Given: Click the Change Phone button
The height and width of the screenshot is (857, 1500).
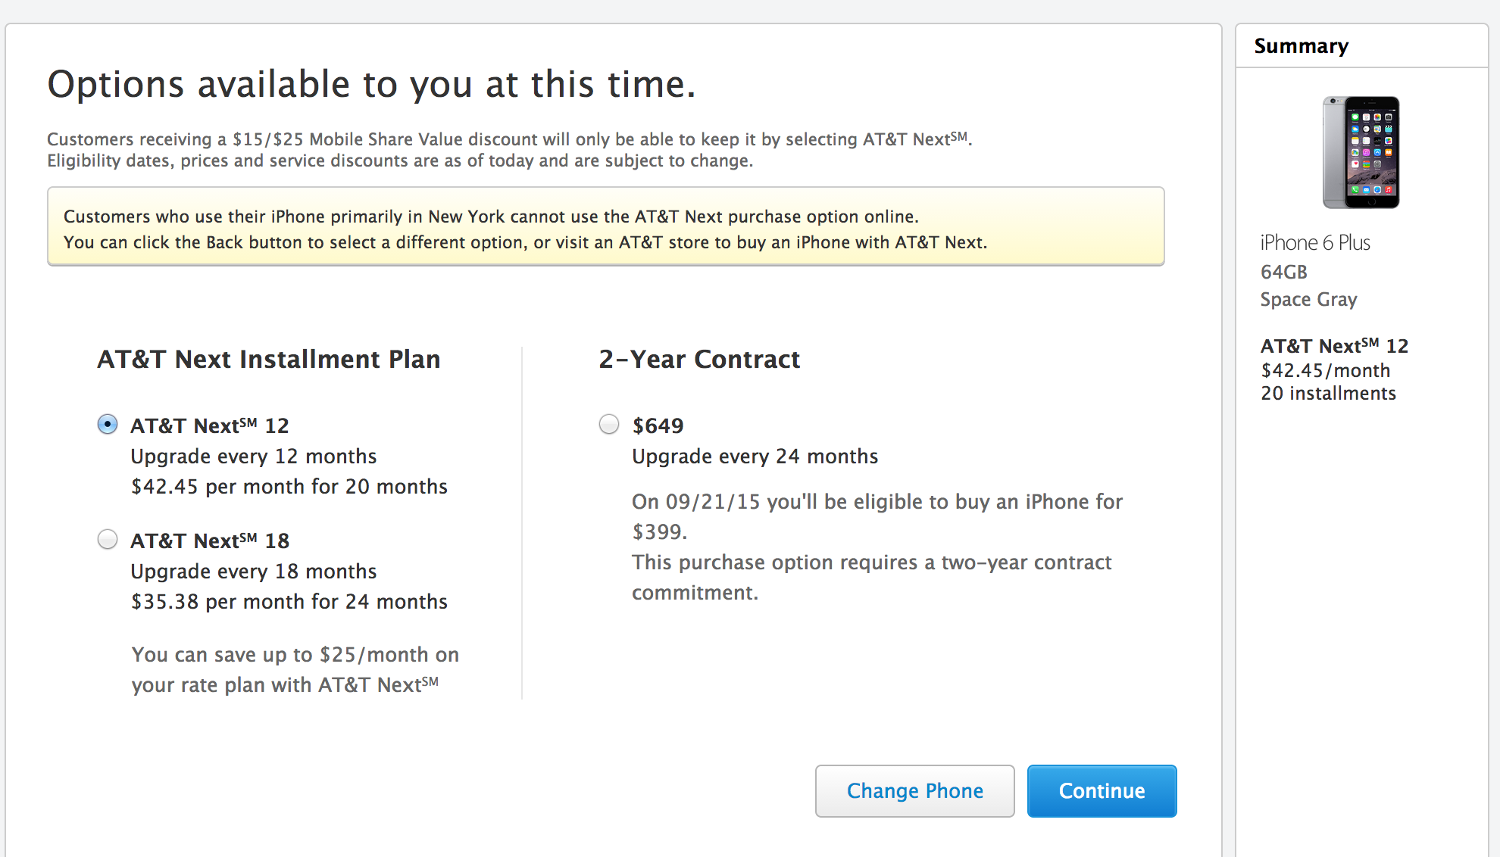Looking at the screenshot, I should coord(914,790).
